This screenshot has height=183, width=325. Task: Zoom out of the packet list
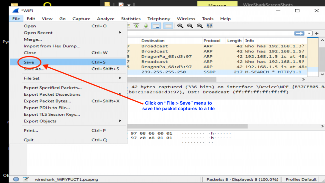click(x=190, y=26)
